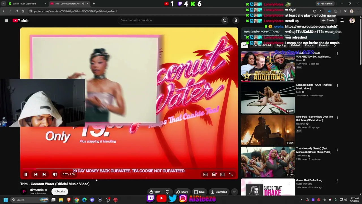Open the Ask Gemini button
This screenshot has width=362, height=204.
(x=325, y=4)
